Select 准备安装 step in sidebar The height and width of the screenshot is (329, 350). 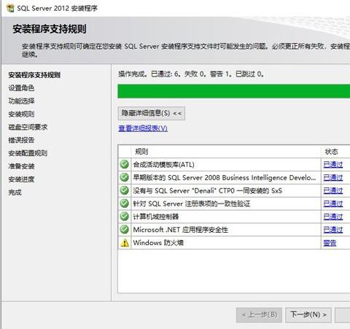point(21,166)
